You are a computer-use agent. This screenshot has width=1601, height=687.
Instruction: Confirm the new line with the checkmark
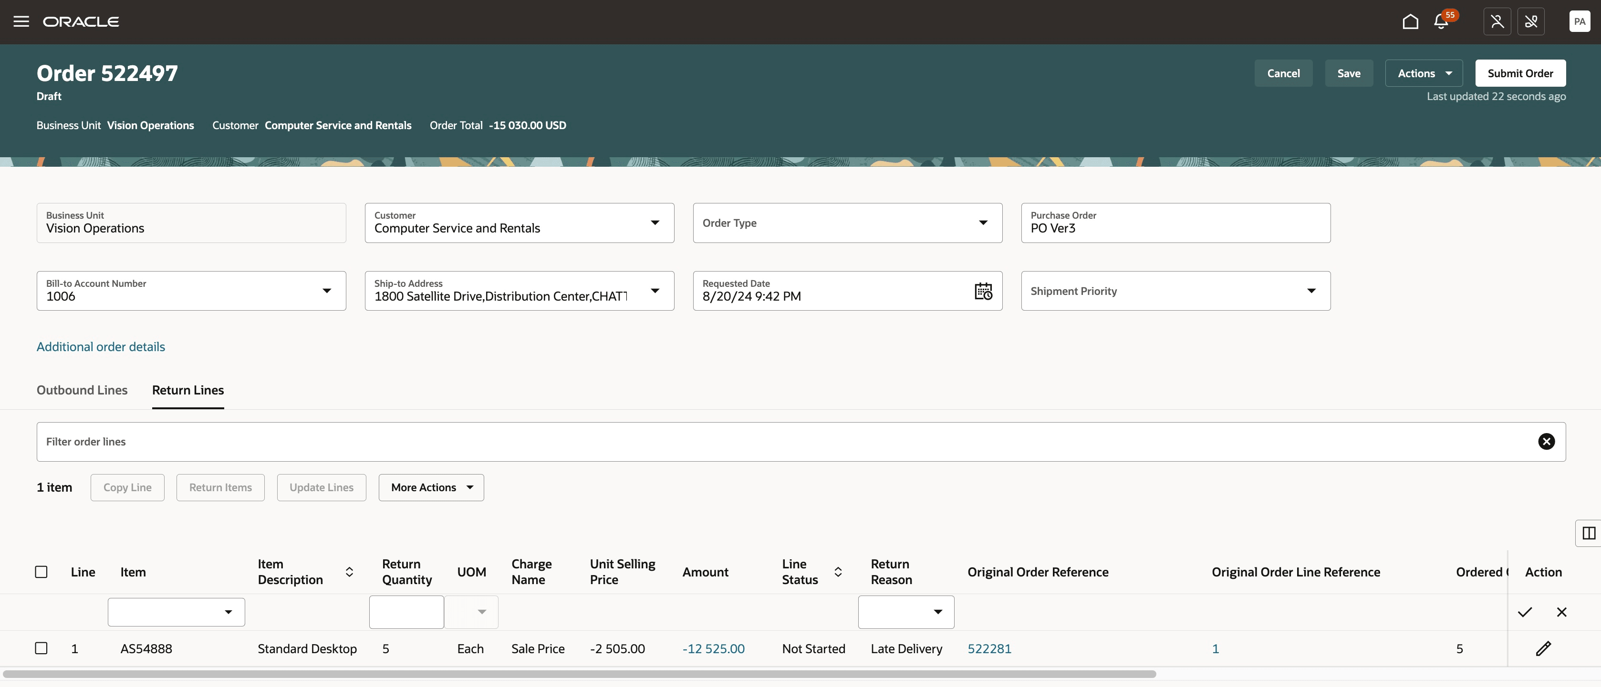(x=1525, y=613)
